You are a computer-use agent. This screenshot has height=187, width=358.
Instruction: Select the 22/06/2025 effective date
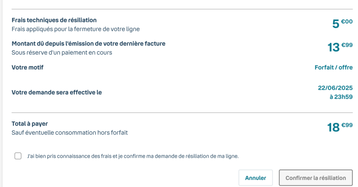pos(335,88)
